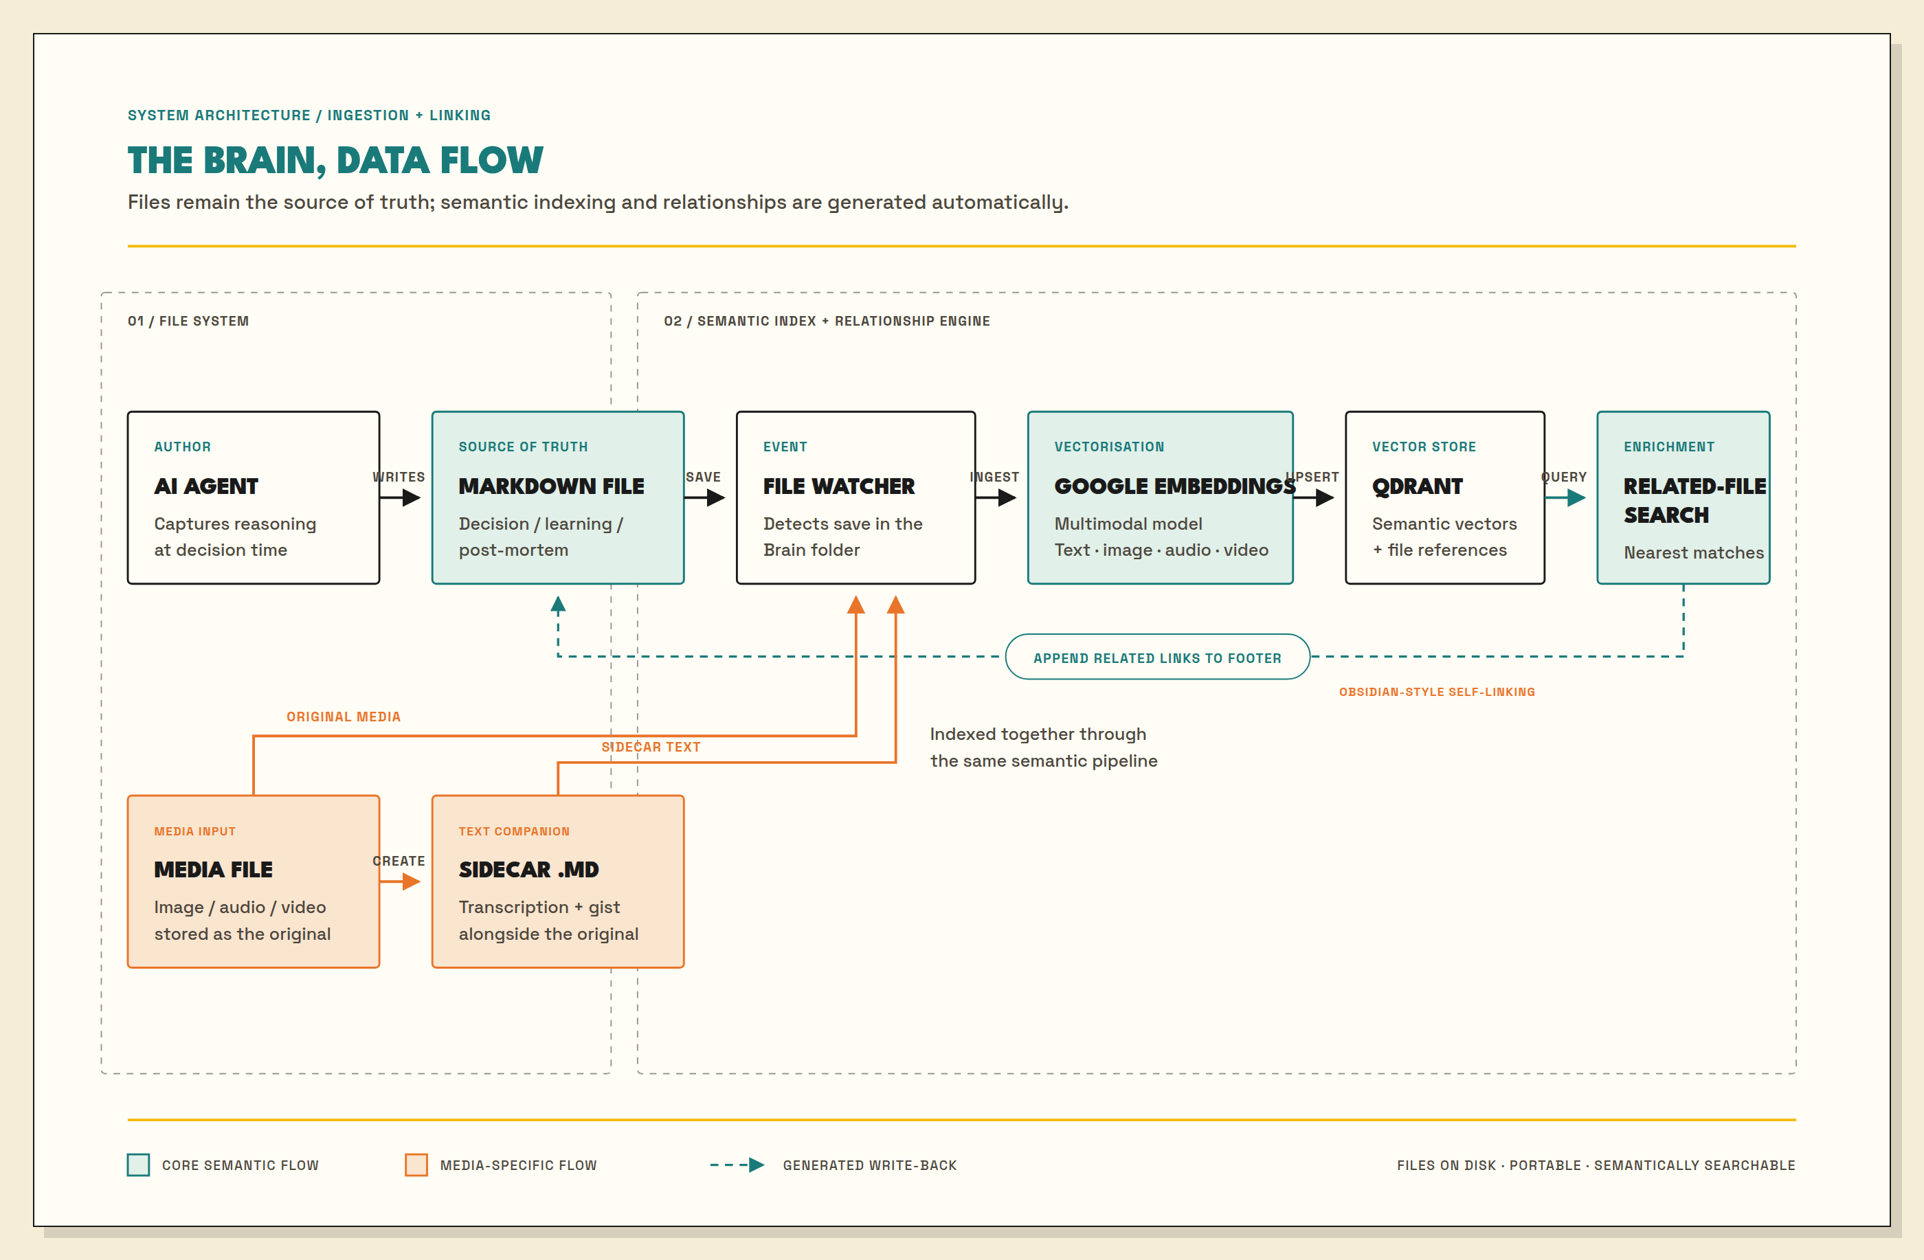Click the SIDECAR TEXT connector label
Image resolution: width=1924 pixels, height=1260 pixels.
[651, 747]
